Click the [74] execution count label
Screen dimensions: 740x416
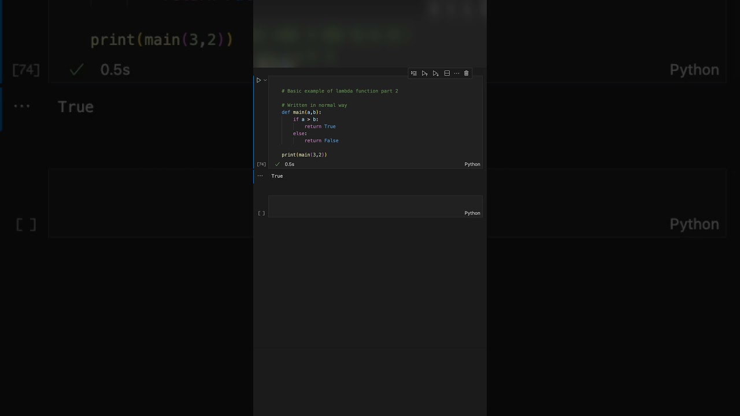click(x=261, y=164)
